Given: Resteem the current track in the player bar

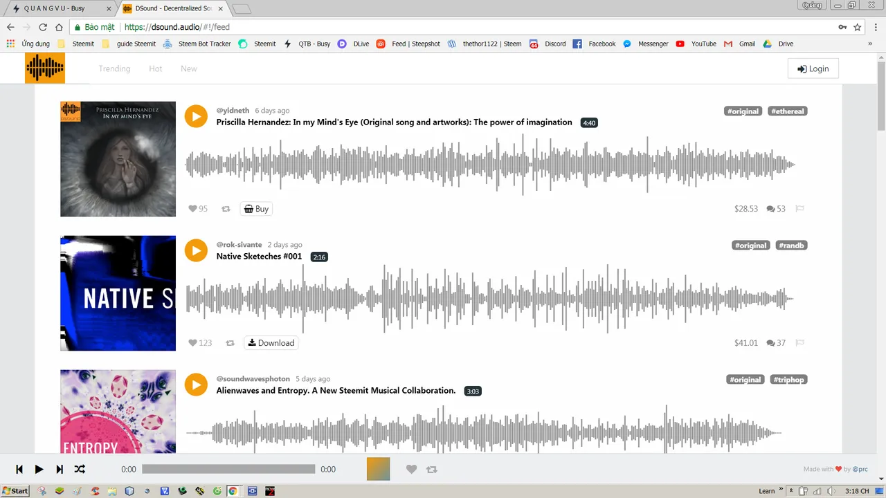Looking at the screenshot, I should coord(432,469).
